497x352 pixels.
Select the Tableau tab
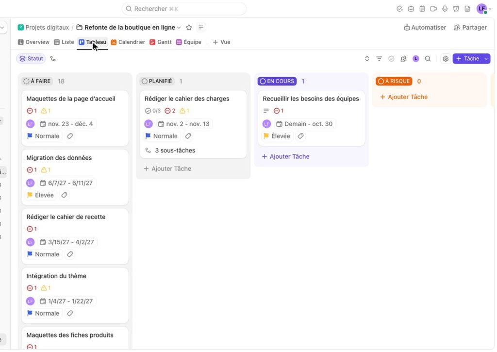point(93,42)
